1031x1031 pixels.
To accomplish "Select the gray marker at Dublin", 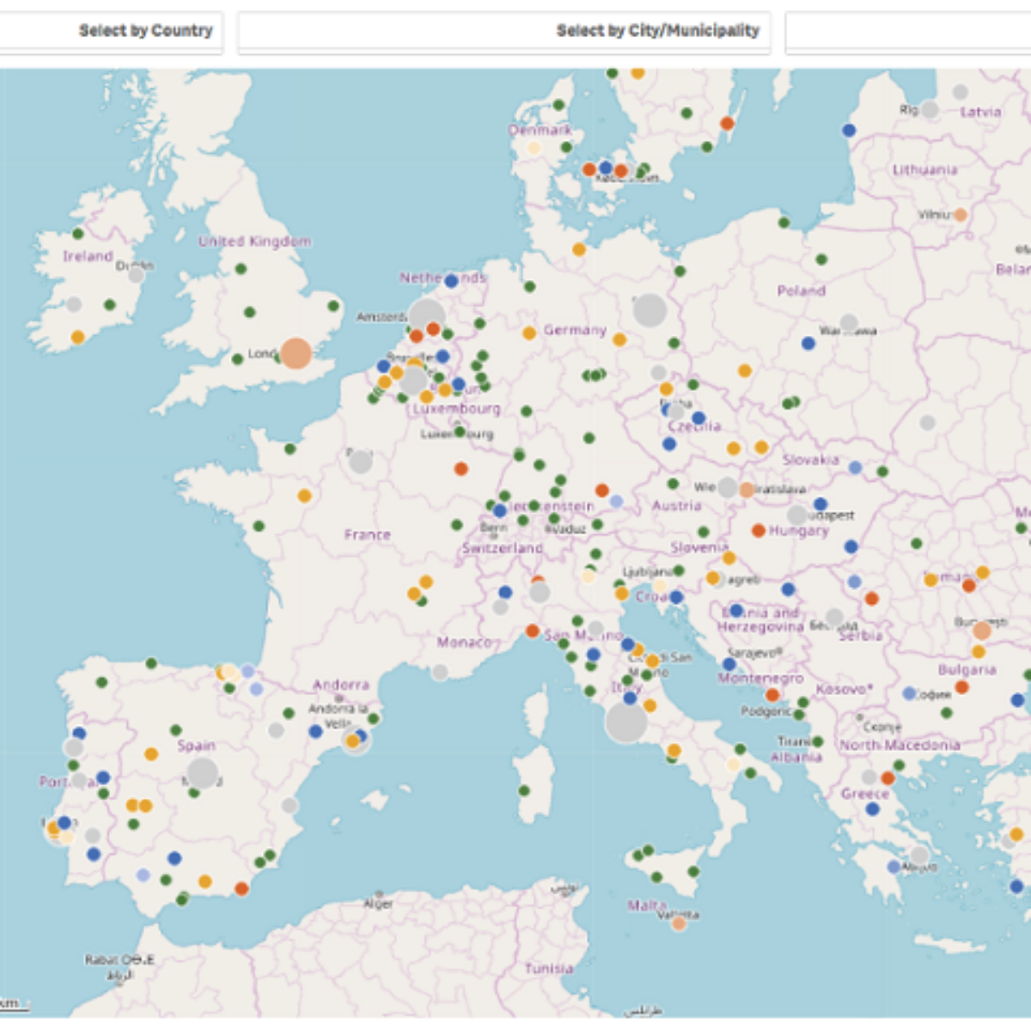I will pos(136,275).
